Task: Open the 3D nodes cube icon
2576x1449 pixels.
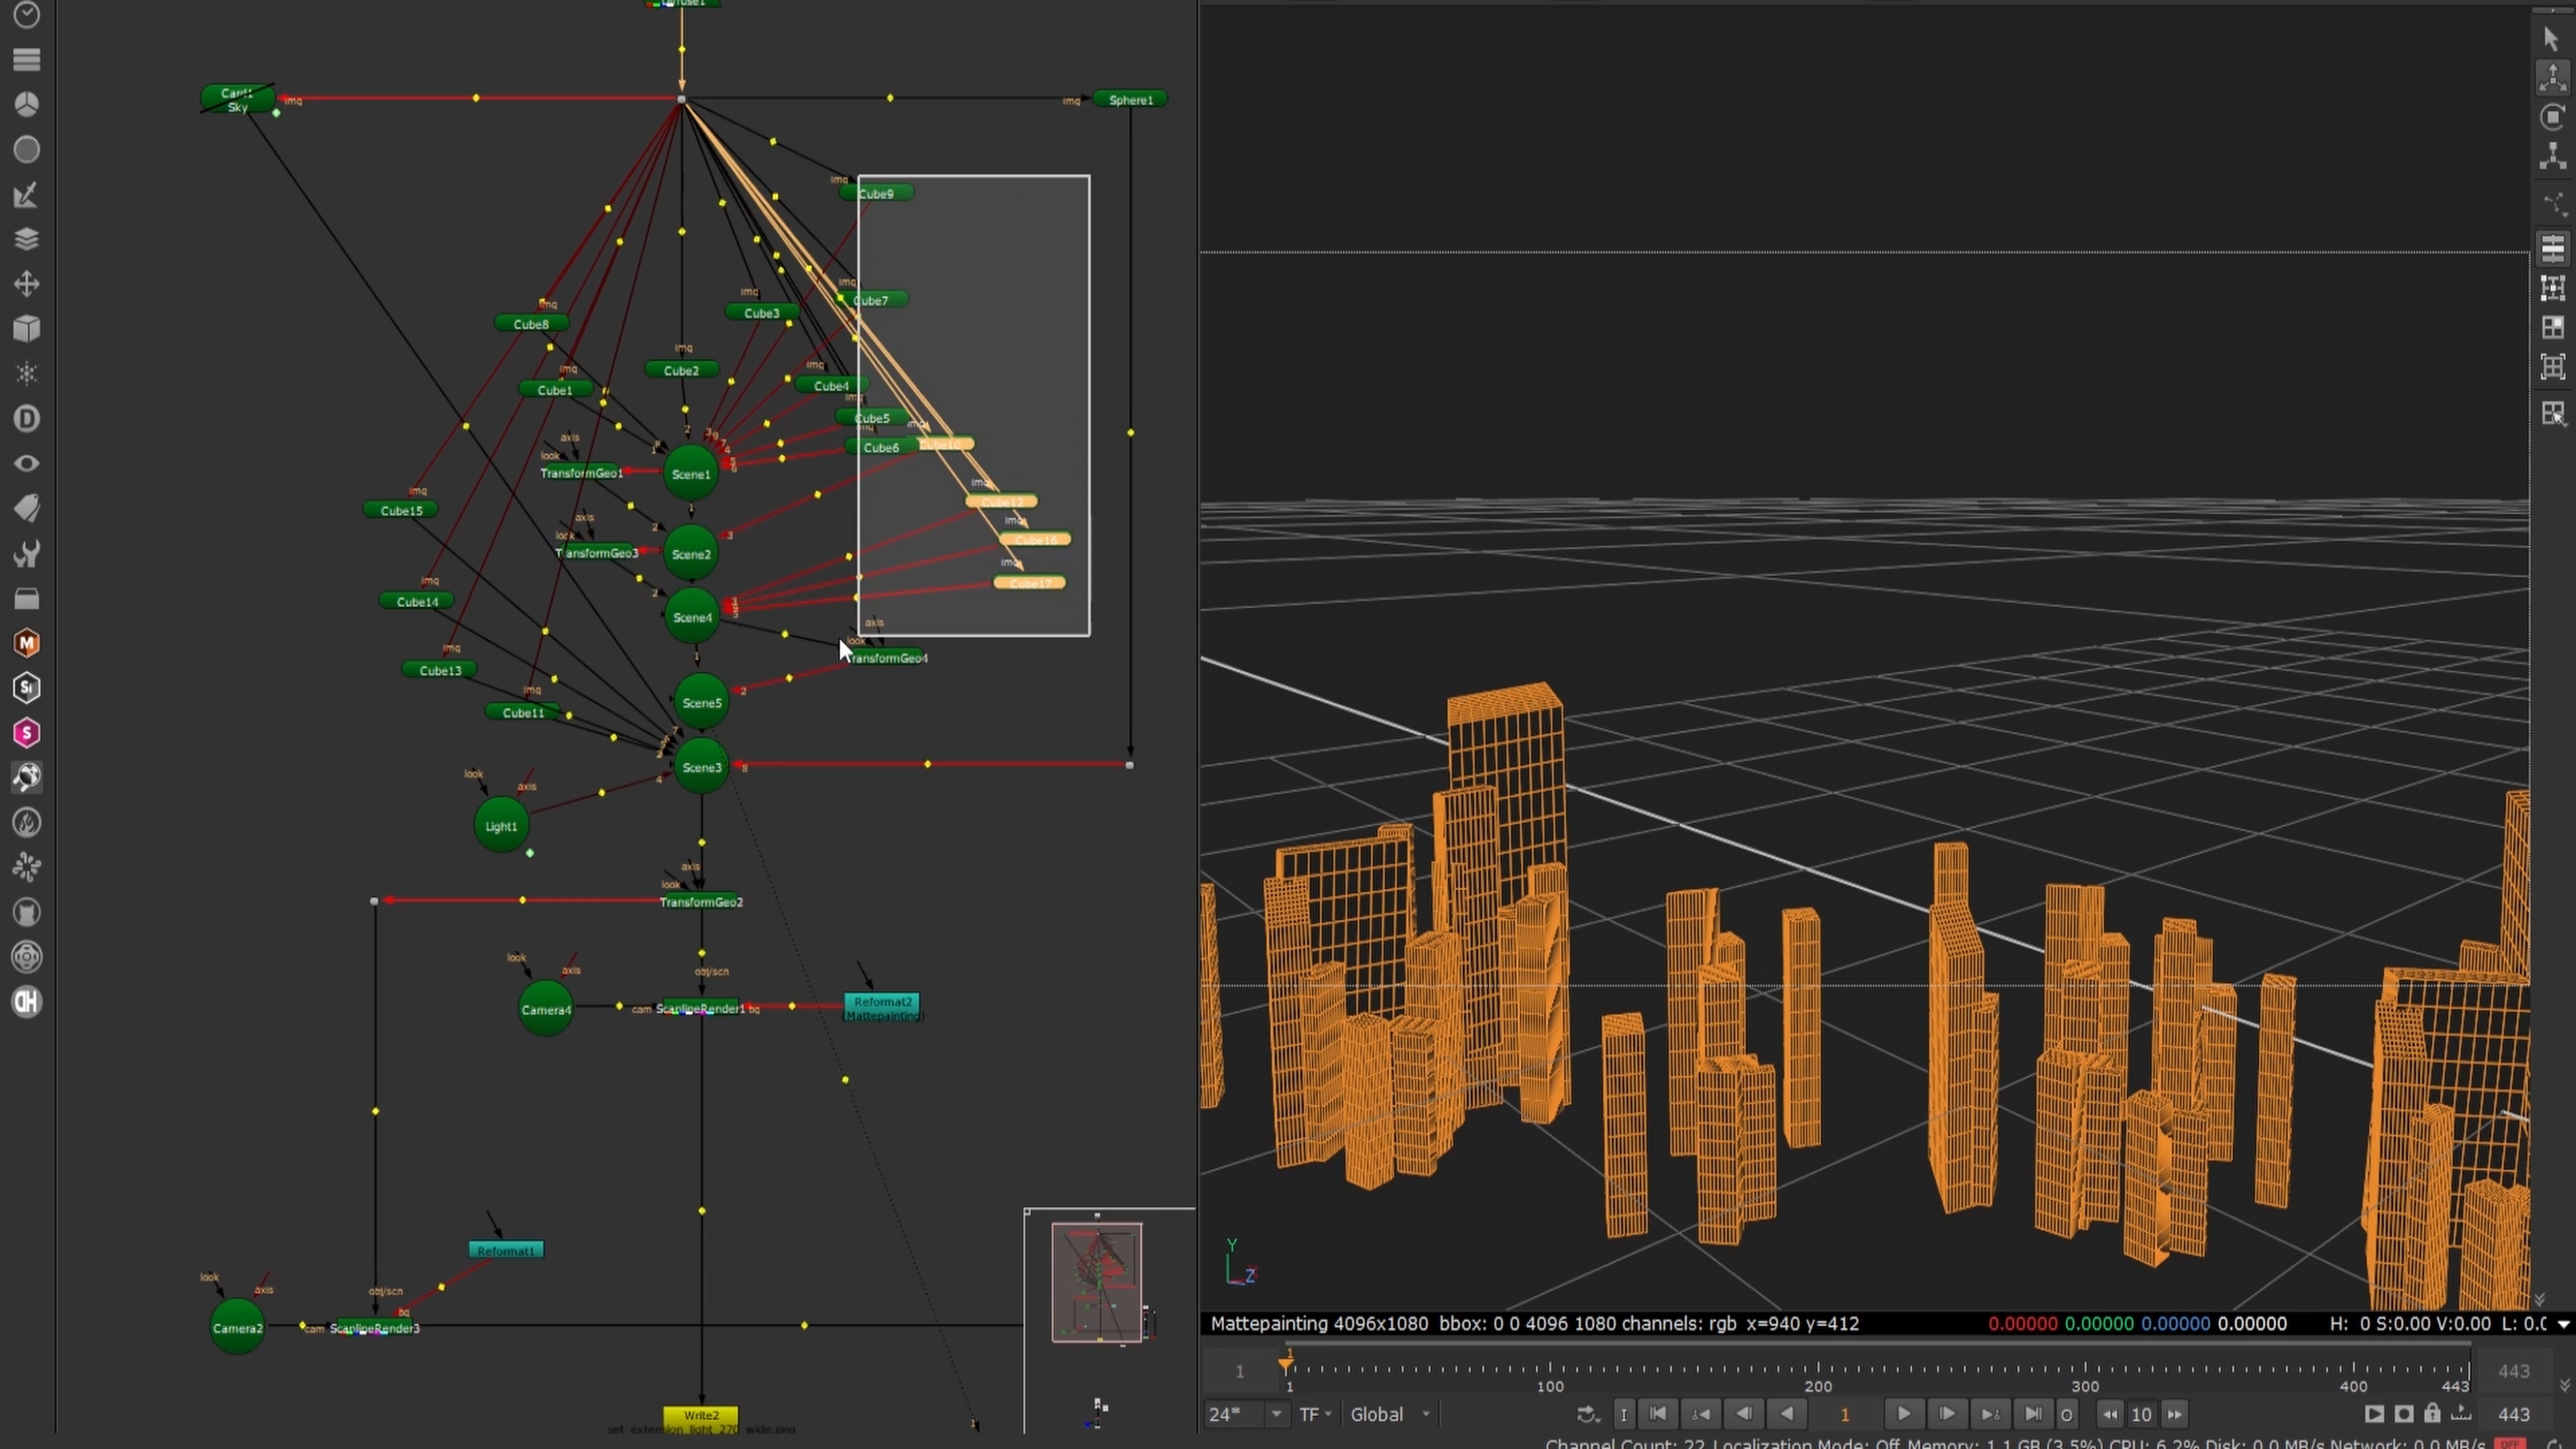Action: point(27,328)
